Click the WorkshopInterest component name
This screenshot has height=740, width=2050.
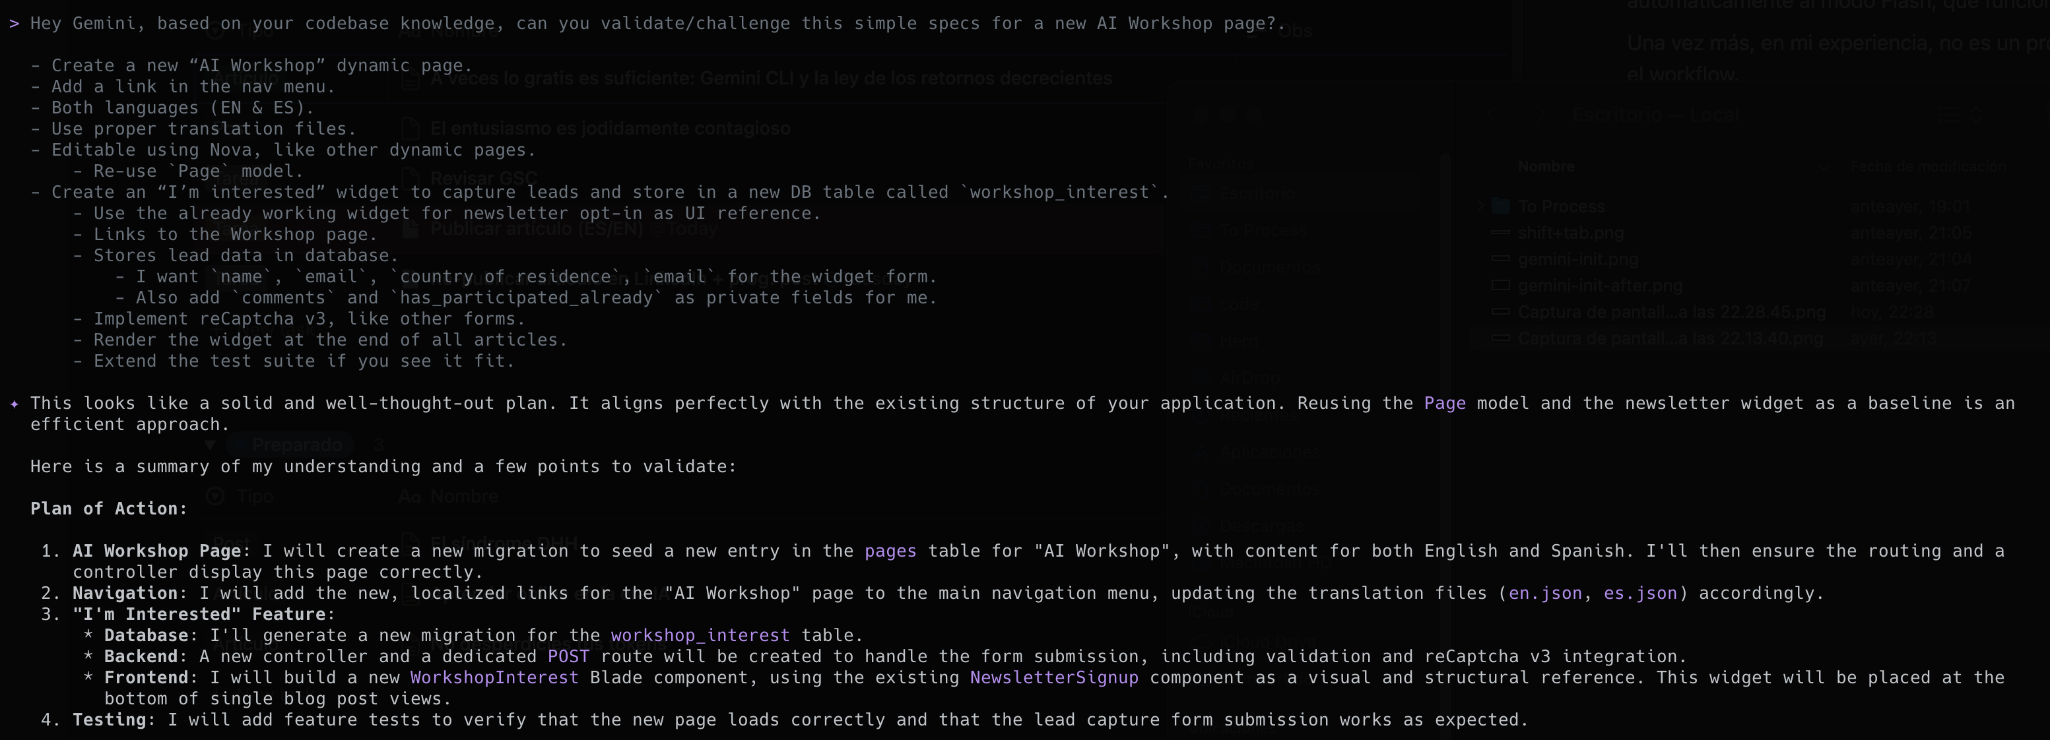(494, 678)
